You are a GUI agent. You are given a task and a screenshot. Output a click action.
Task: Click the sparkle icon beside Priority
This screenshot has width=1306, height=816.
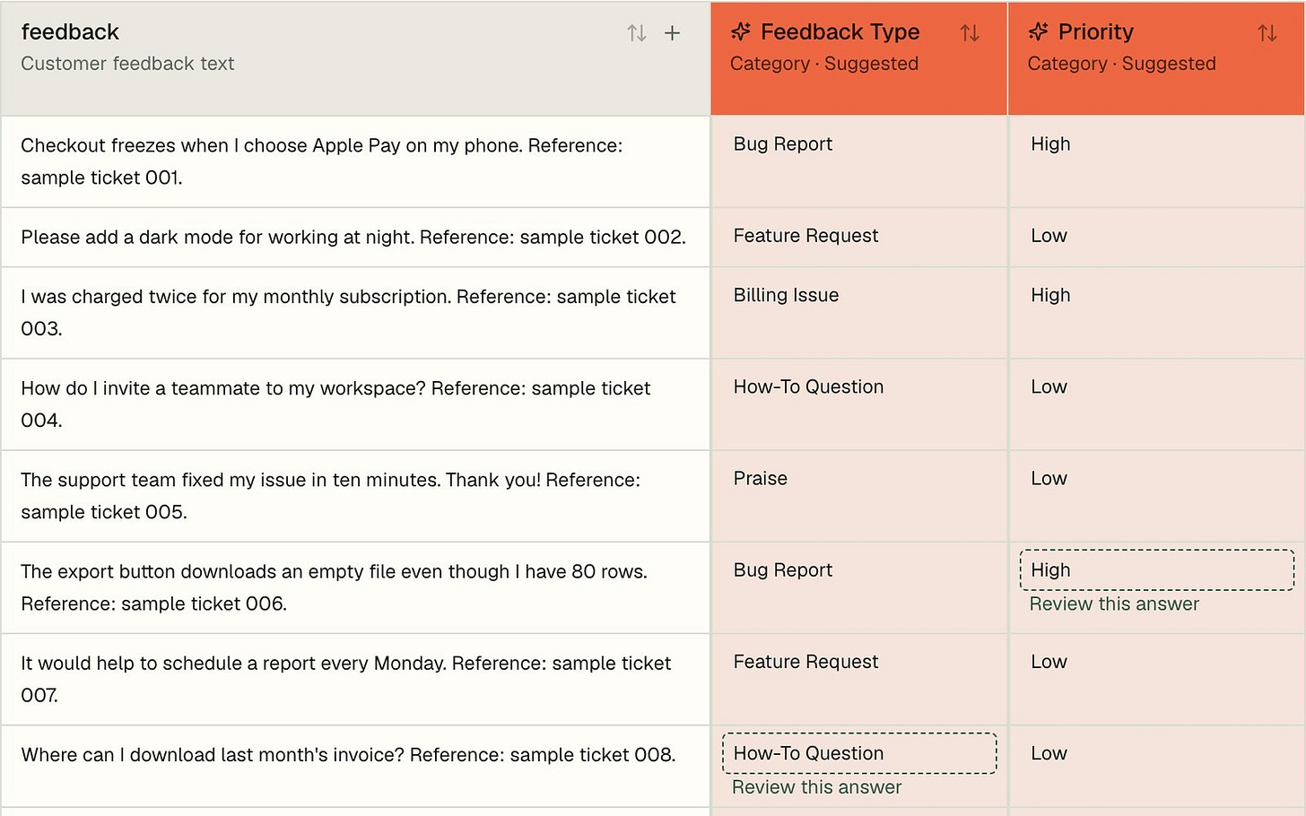[x=1038, y=32]
